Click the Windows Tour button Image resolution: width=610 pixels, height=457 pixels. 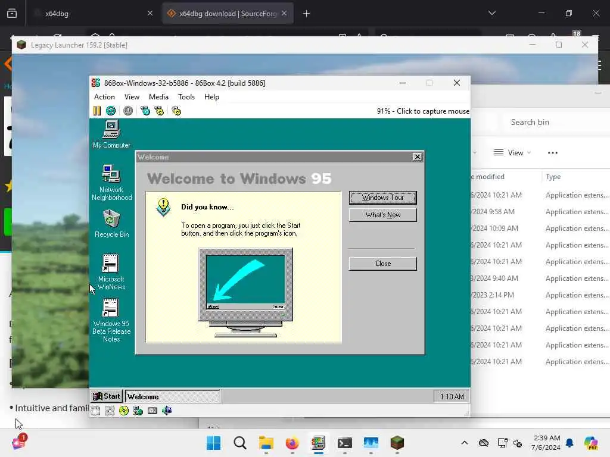[x=383, y=198]
